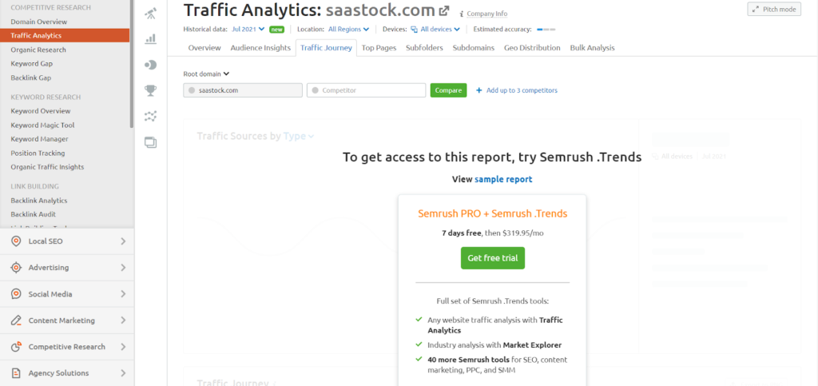This screenshot has width=818, height=386.
Task: Expand the Advertising sidebar section
Action: 67,268
